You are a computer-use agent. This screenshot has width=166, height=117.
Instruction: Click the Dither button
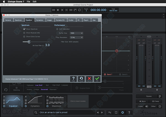(x=153, y=106)
